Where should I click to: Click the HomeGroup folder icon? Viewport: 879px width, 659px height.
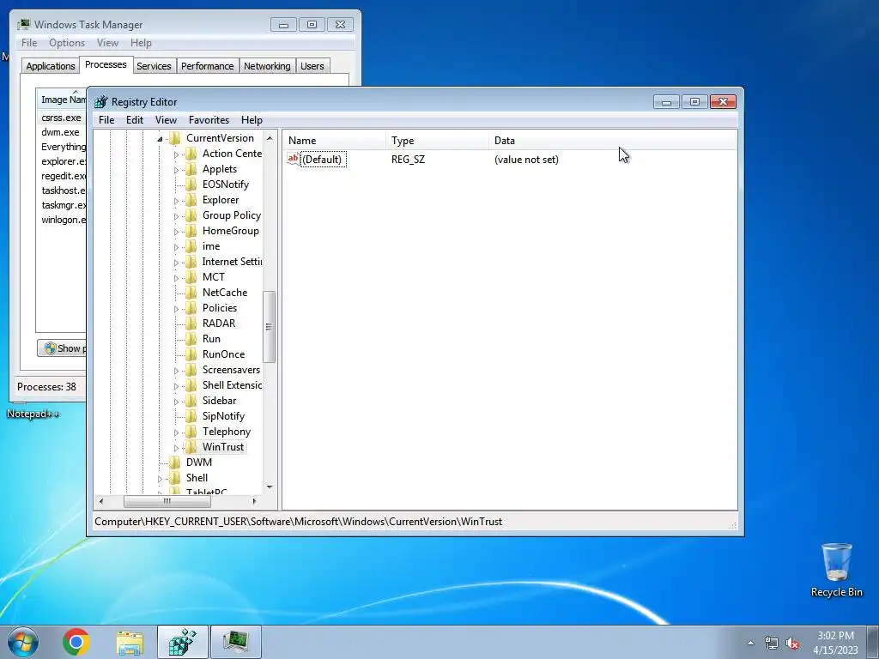point(191,231)
